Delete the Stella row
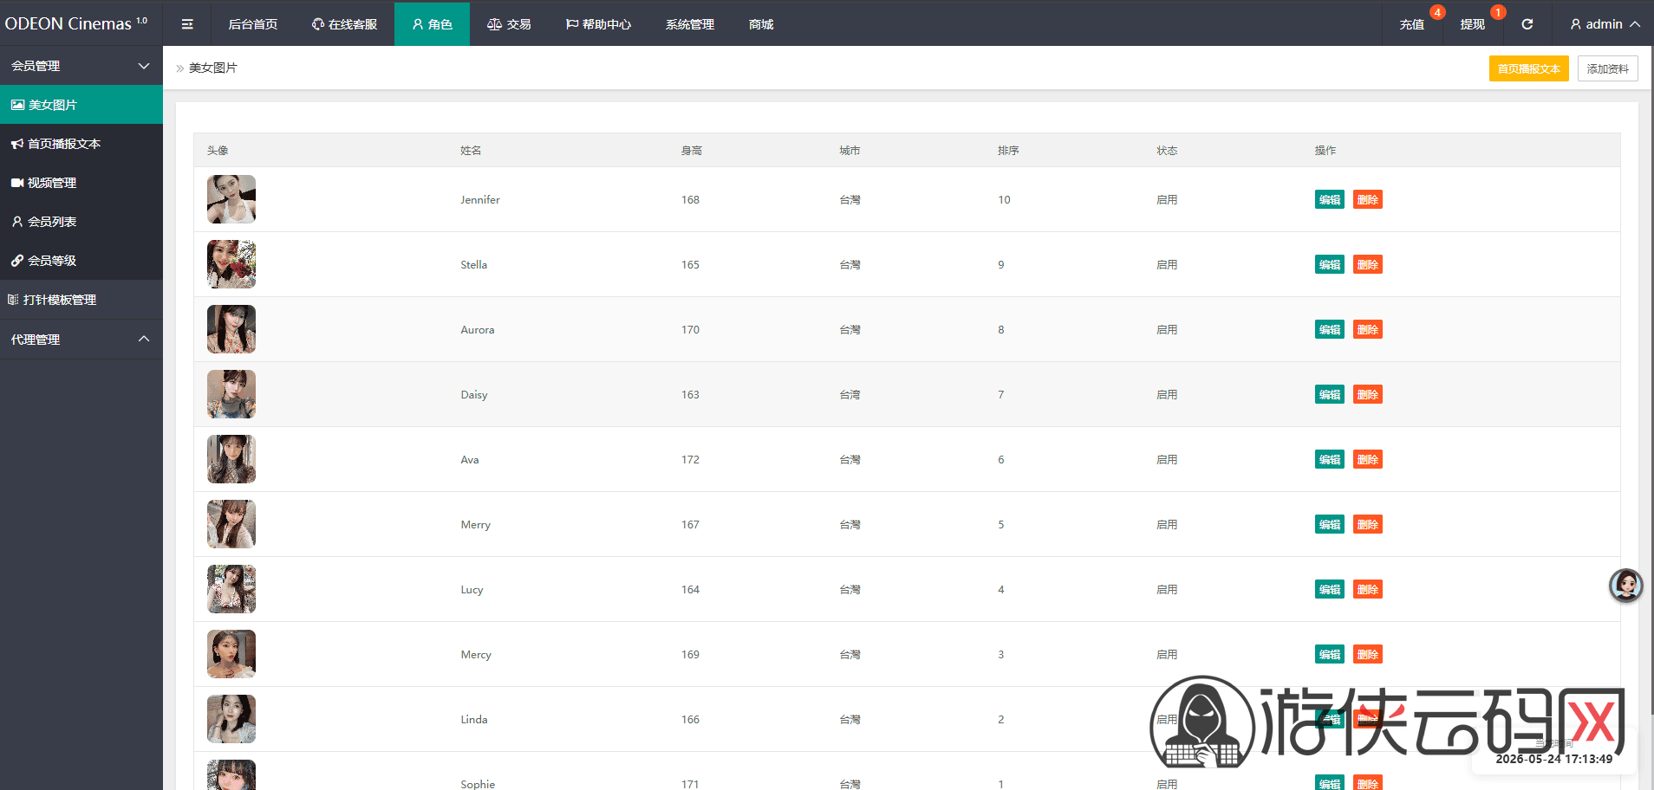Image resolution: width=1654 pixels, height=790 pixels. pyautogui.click(x=1368, y=265)
